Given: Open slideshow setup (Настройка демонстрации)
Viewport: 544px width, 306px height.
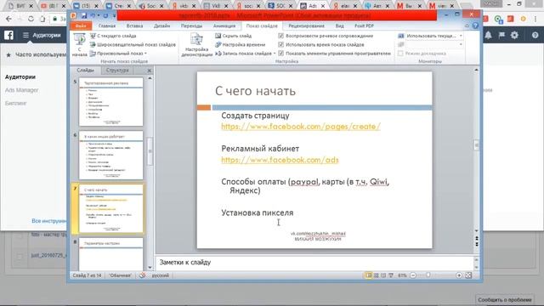Looking at the screenshot, I should (196, 45).
